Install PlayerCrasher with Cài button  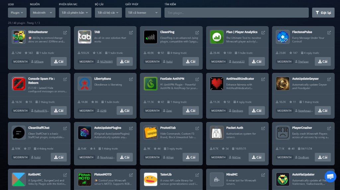(323, 157)
